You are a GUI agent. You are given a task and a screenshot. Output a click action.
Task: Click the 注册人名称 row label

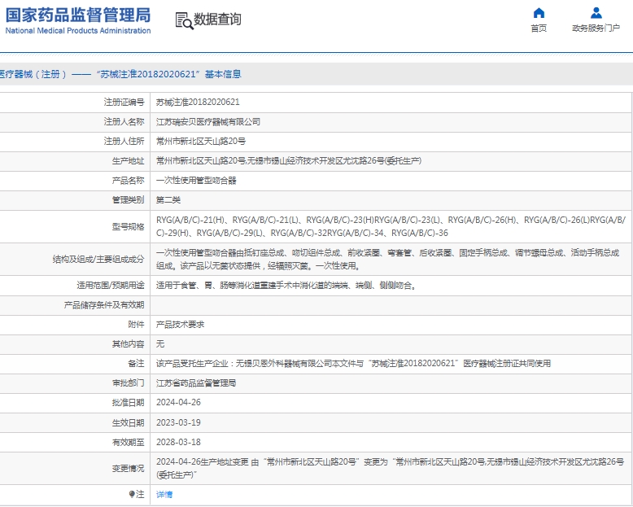124,121
